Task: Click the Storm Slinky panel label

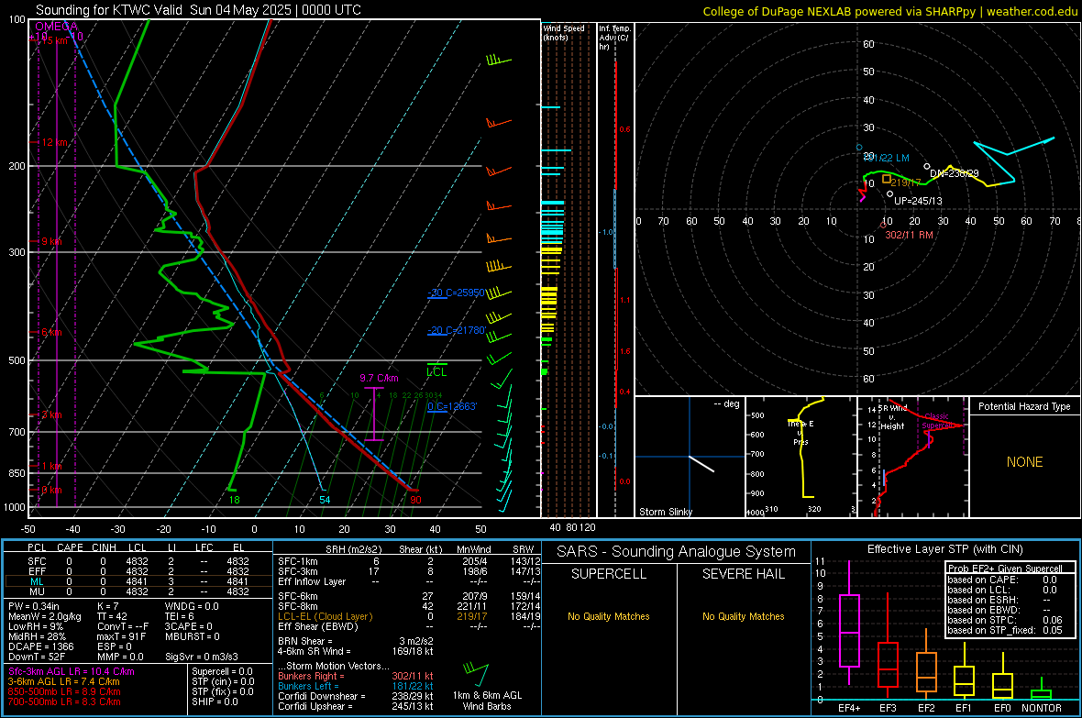Action: (665, 512)
